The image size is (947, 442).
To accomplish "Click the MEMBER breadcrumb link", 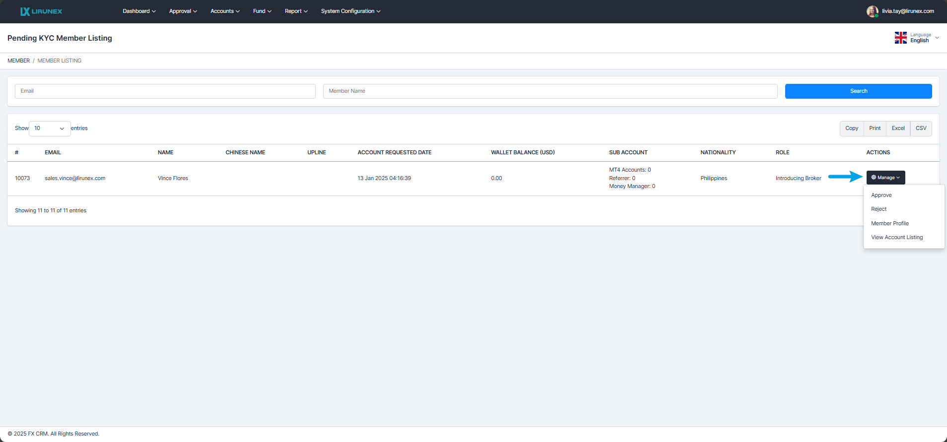I will [x=18, y=61].
